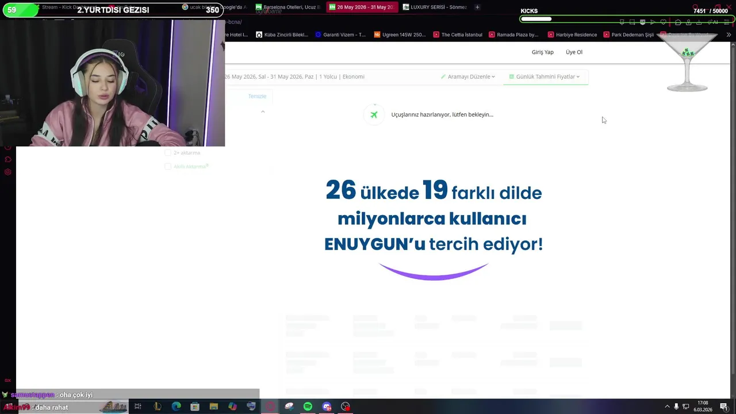Show hidden system tray icons
This screenshot has width=736, height=414.
[x=667, y=407]
